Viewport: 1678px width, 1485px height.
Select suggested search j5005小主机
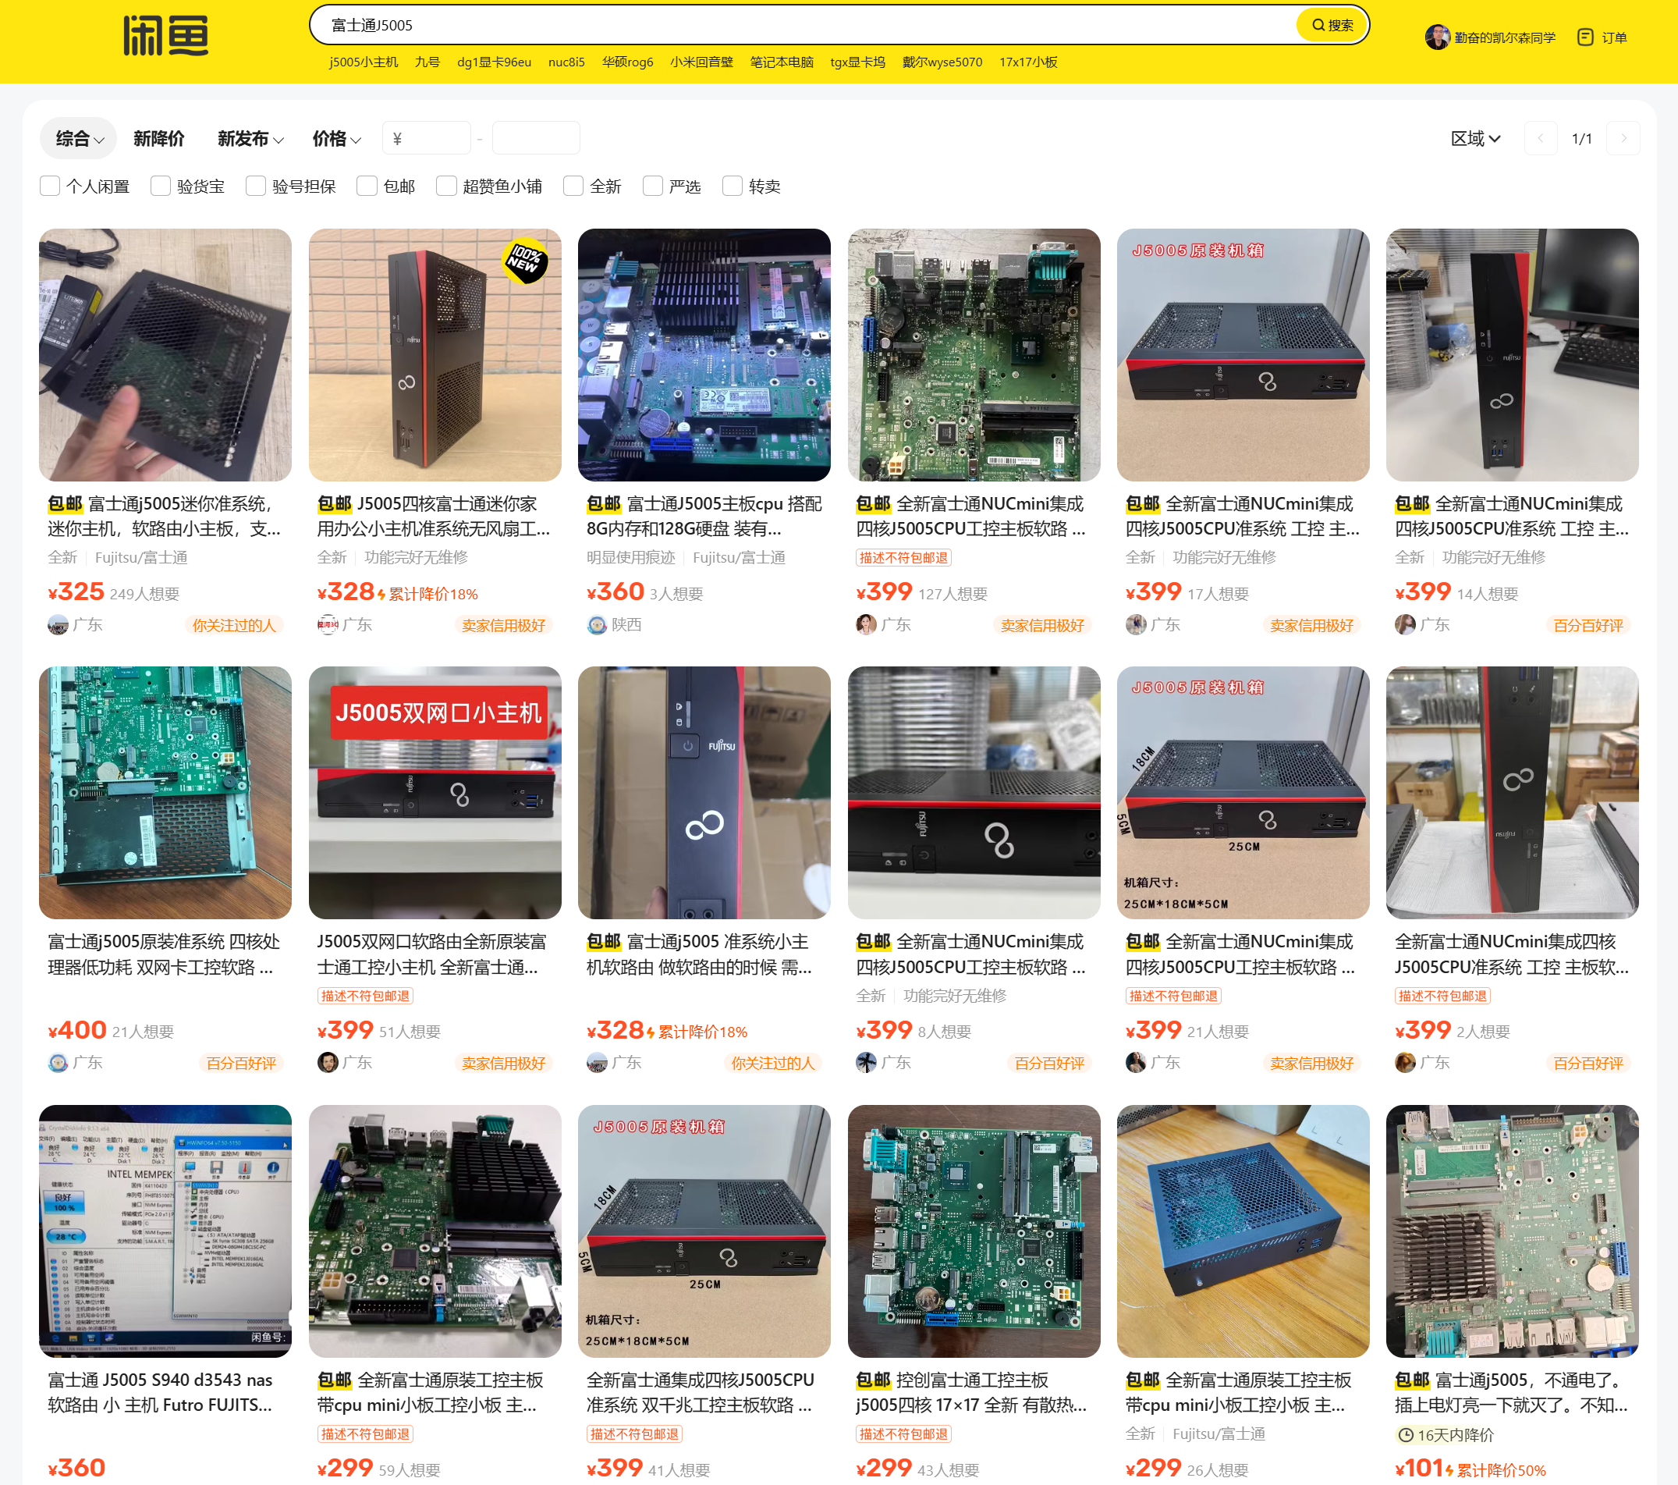363,62
